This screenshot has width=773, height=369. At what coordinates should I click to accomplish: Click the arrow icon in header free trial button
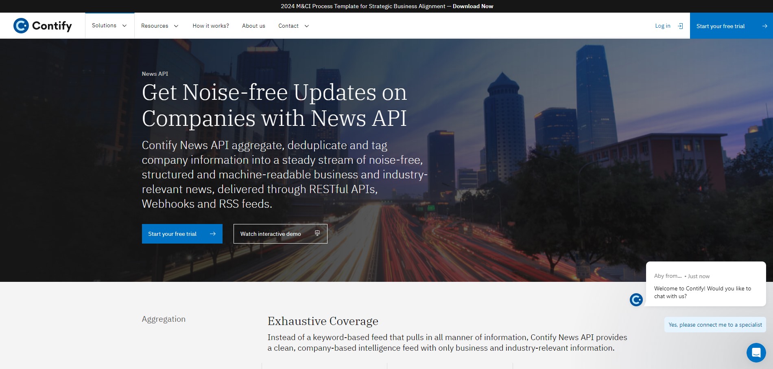click(x=764, y=26)
